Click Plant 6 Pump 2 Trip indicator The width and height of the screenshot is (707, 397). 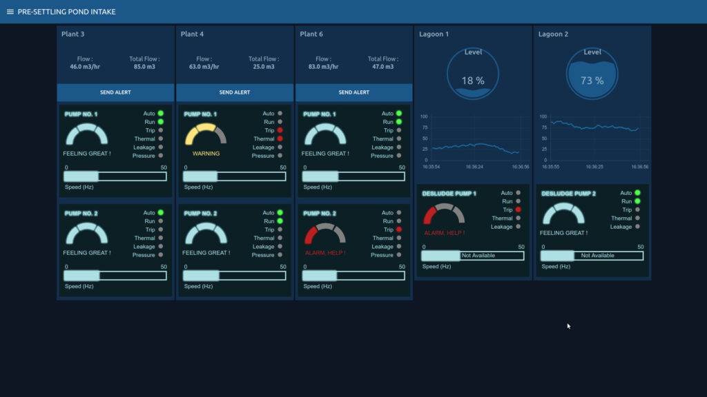(x=399, y=230)
